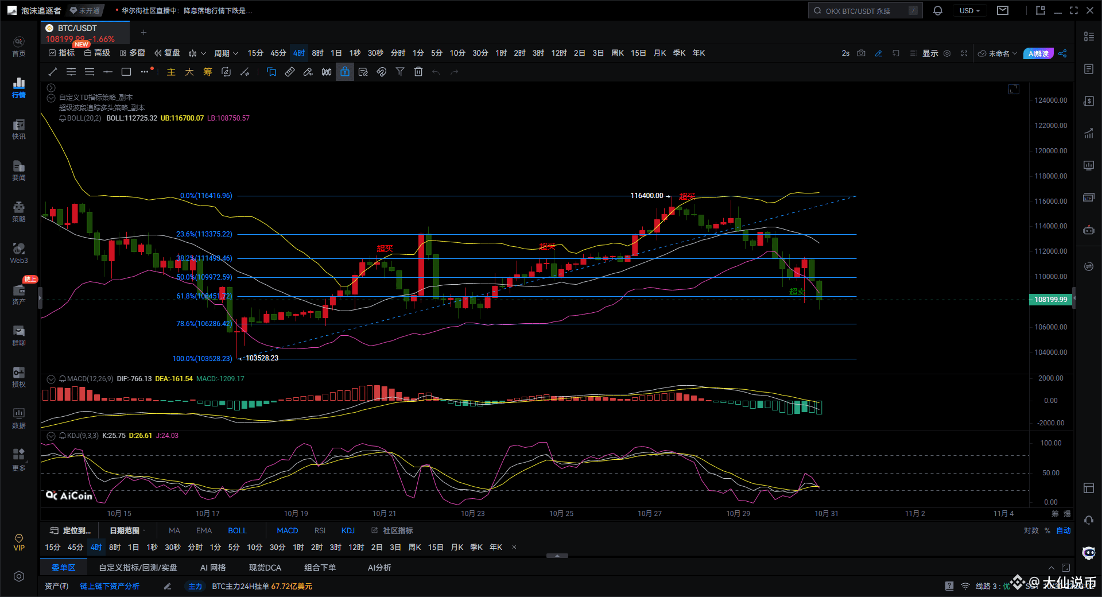Take a chart screenshot with camera icon
Viewport: 1102px width, 597px height.
pyautogui.click(x=861, y=53)
